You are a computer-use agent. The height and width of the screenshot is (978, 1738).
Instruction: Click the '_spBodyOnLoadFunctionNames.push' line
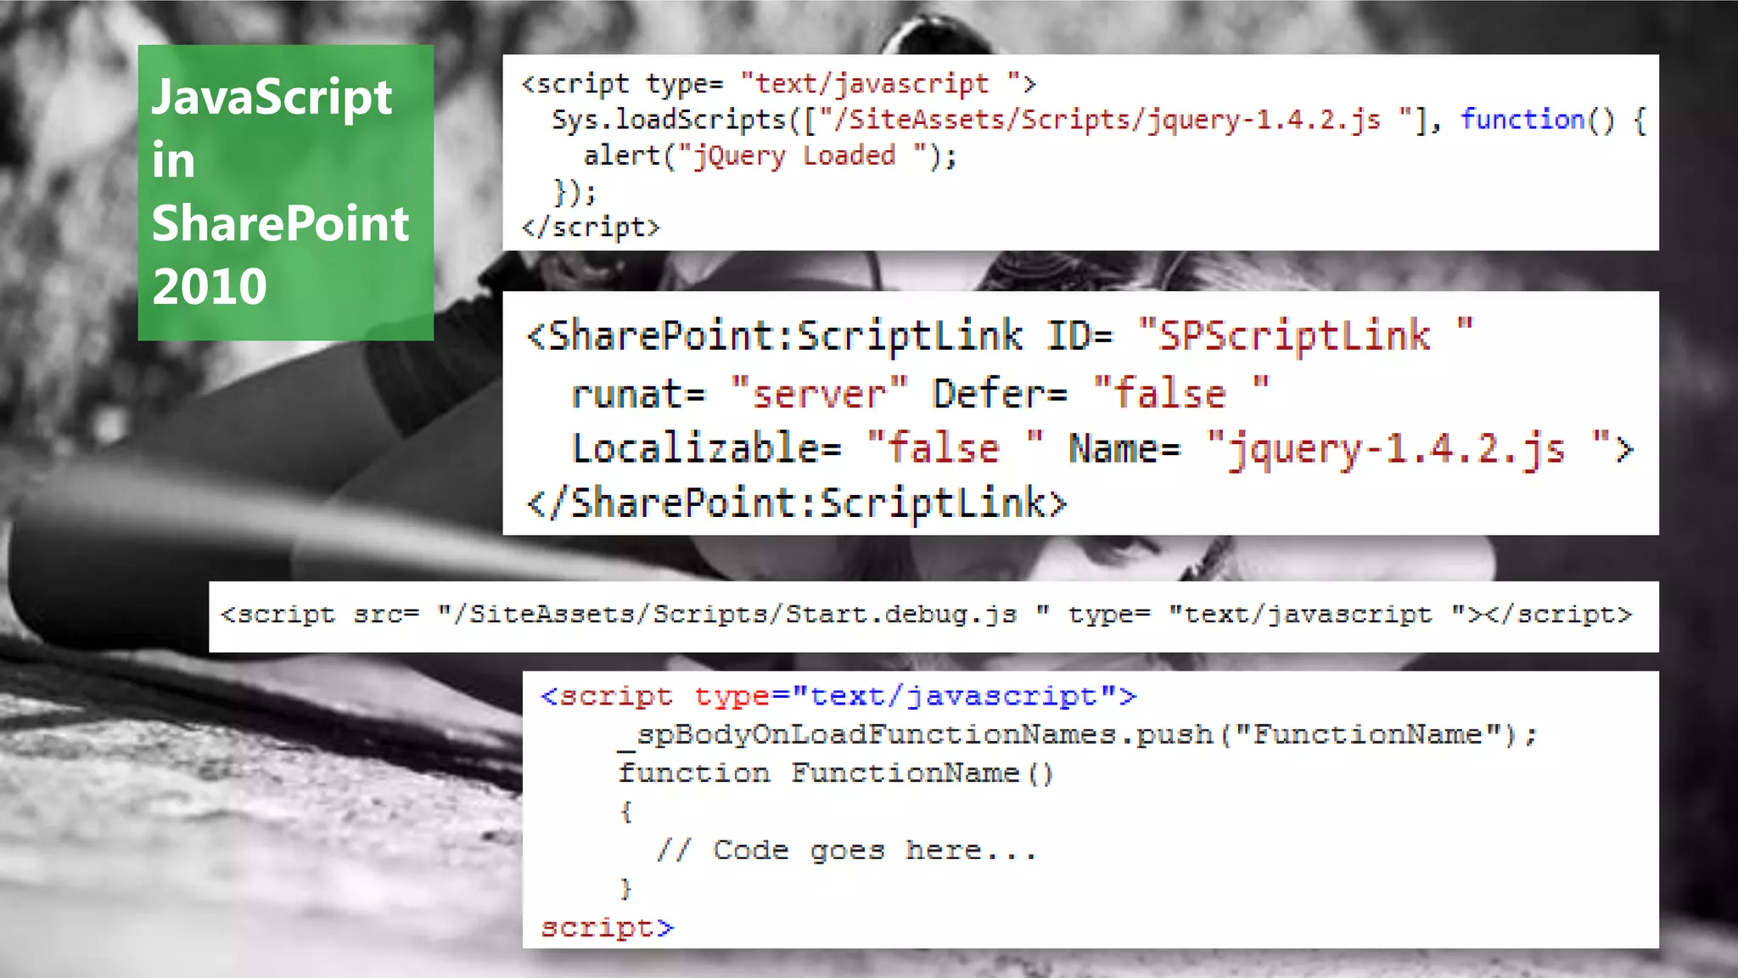click(1078, 734)
